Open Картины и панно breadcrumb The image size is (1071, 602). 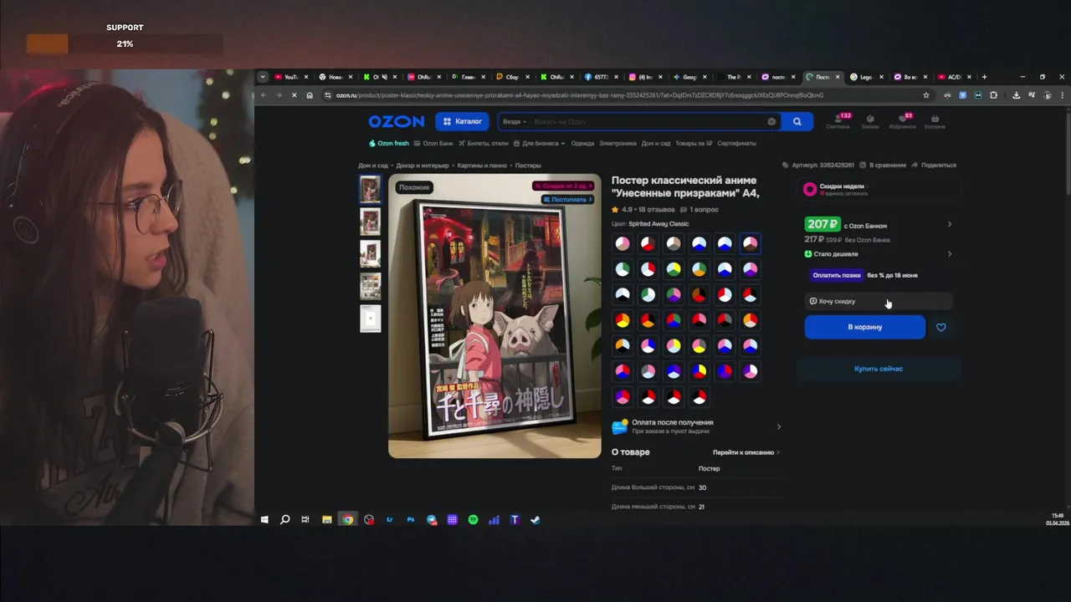pyautogui.click(x=484, y=166)
